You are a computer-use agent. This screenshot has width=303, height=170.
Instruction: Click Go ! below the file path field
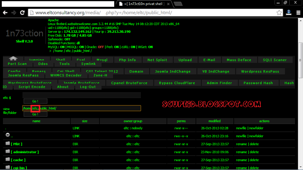[x=35, y=114]
